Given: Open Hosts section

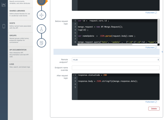Looking at the screenshot, I should tap(20, 26).
